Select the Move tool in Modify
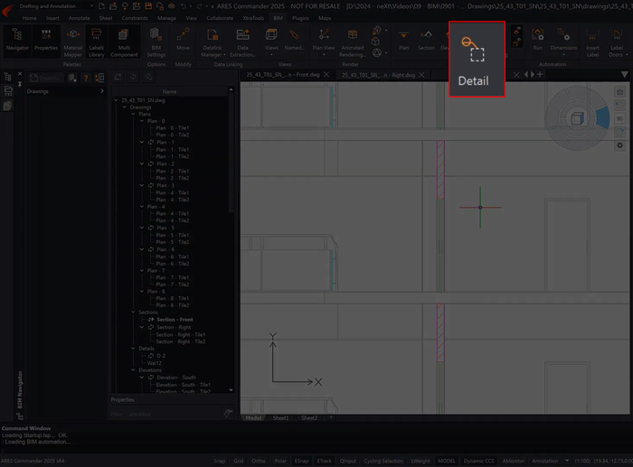 point(183,40)
